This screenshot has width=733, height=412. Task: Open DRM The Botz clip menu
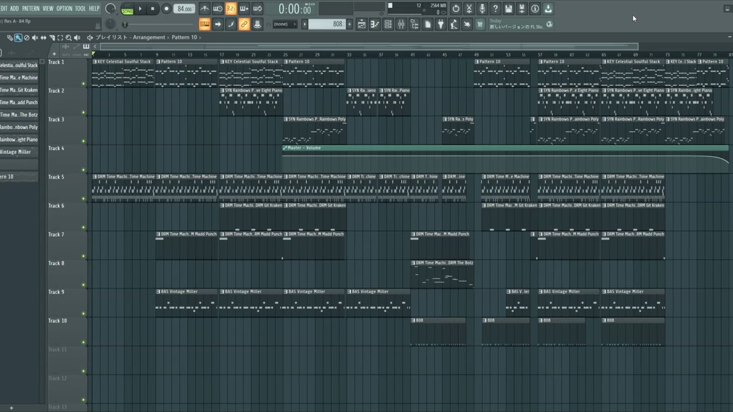[x=413, y=263]
